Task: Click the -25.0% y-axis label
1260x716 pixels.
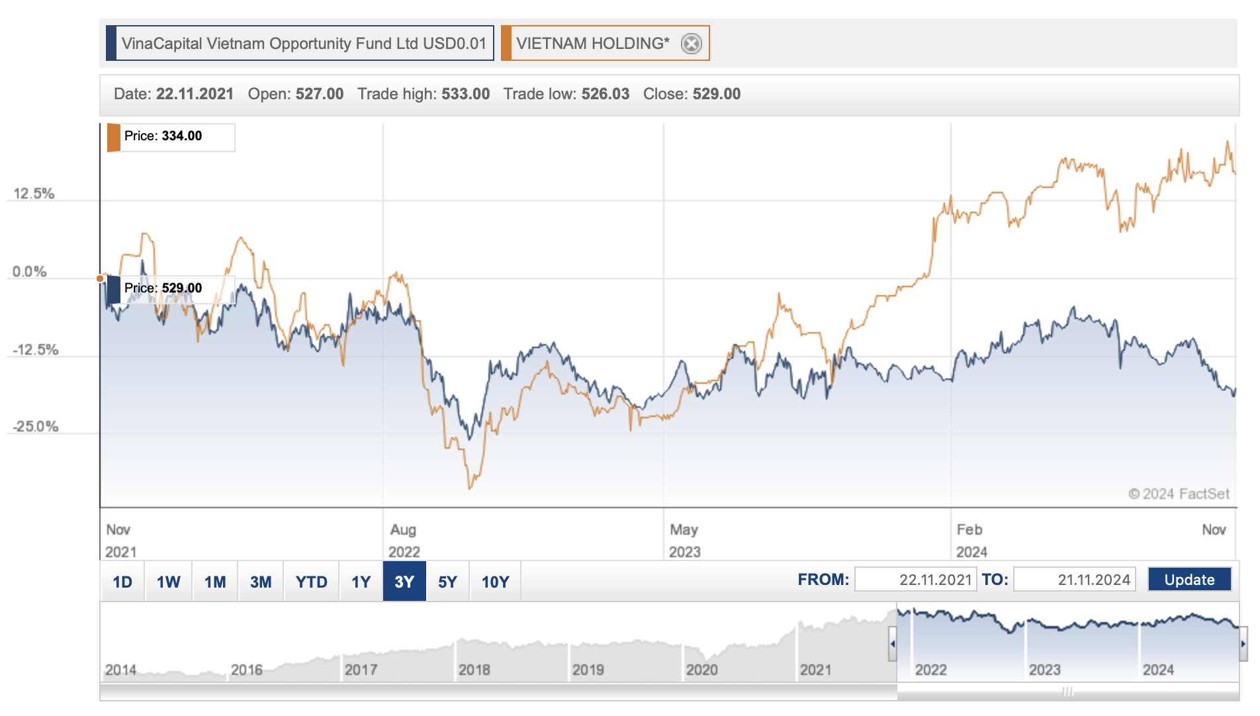Action: click(x=36, y=427)
